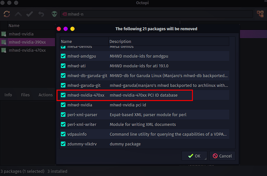Open the Actions tab

[x=45, y=95]
